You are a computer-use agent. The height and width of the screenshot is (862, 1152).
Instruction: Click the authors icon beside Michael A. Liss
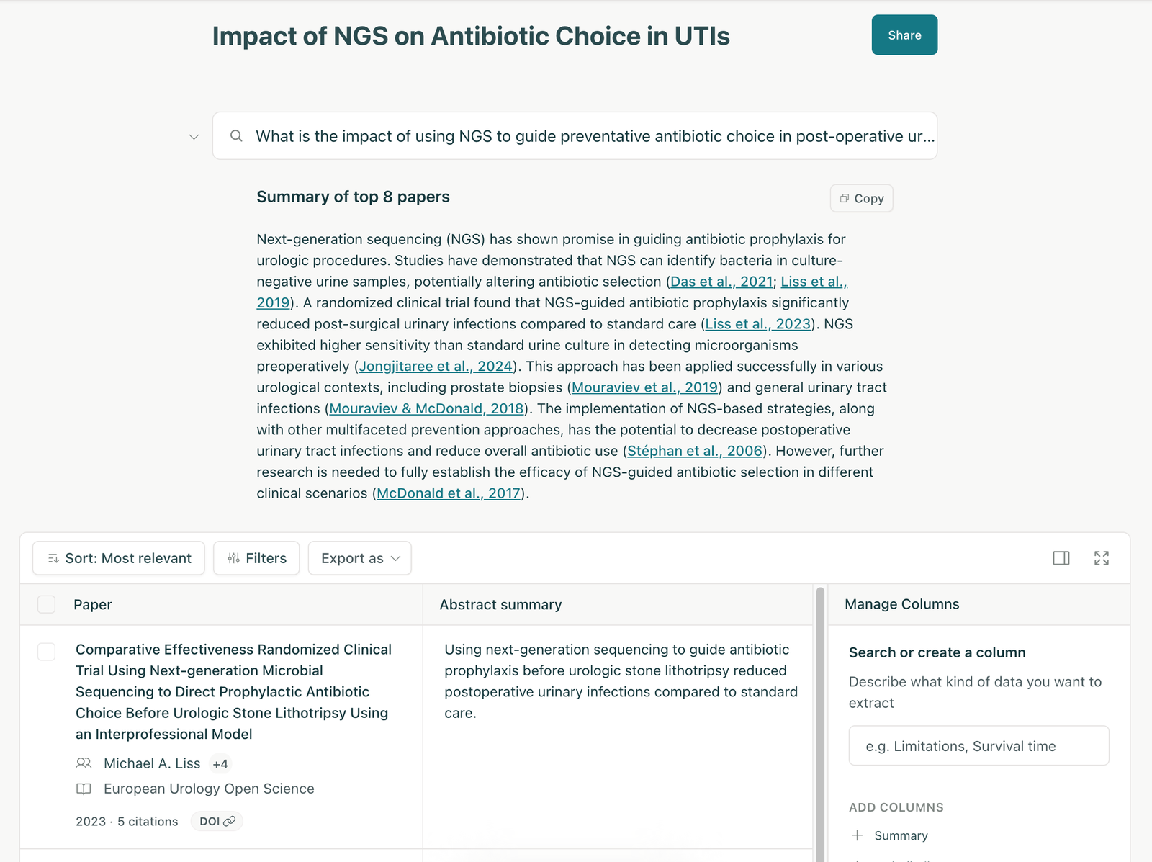[84, 763]
